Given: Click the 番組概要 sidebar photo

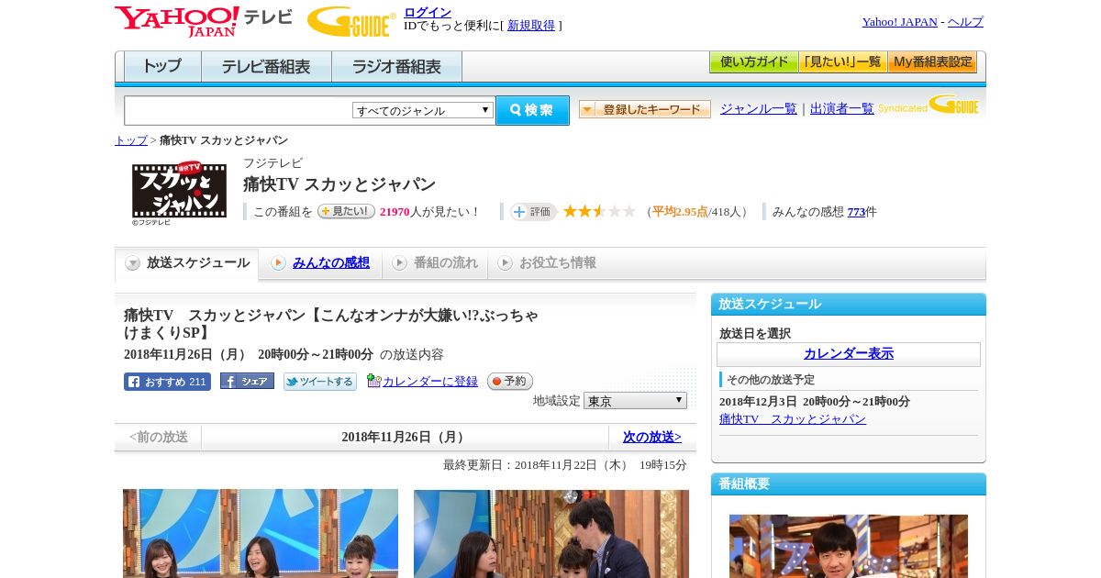Looking at the screenshot, I should pos(849,546).
